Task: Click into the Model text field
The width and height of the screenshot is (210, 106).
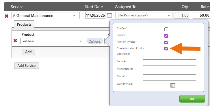Action: (170, 77)
